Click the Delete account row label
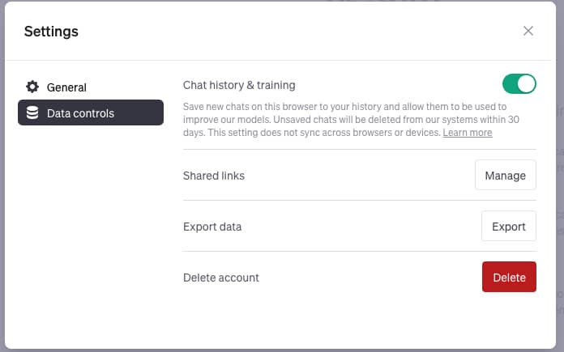The image size is (564, 352). tap(221, 278)
